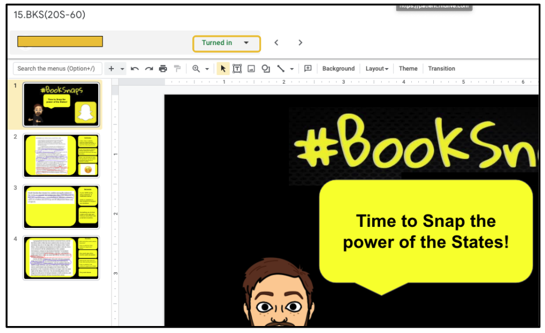Go to next student with right chevron

point(300,43)
